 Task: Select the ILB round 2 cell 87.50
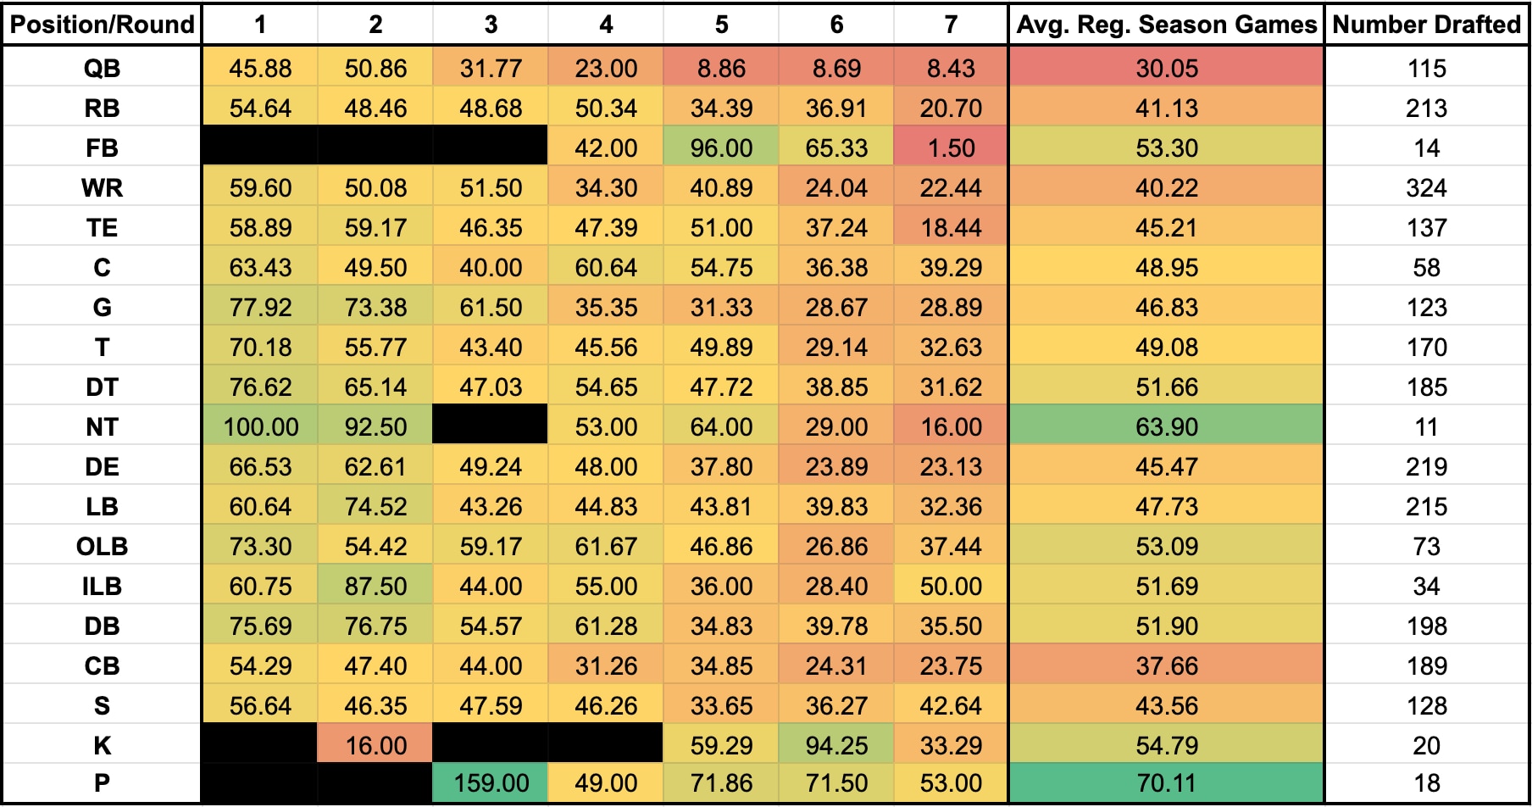point(375,586)
